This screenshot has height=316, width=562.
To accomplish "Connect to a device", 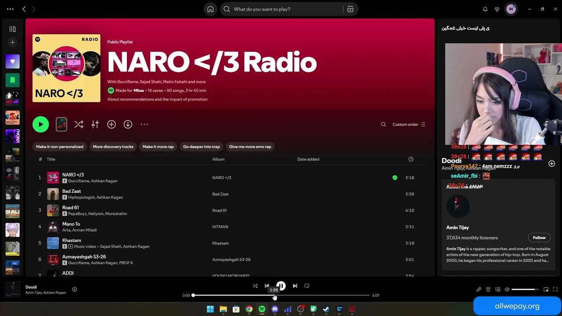I will point(497,289).
